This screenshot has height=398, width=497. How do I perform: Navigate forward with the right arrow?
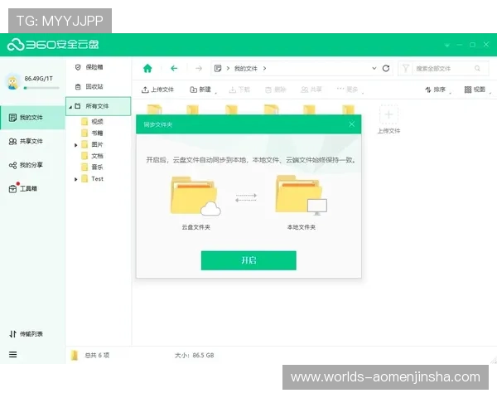(199, 68)
